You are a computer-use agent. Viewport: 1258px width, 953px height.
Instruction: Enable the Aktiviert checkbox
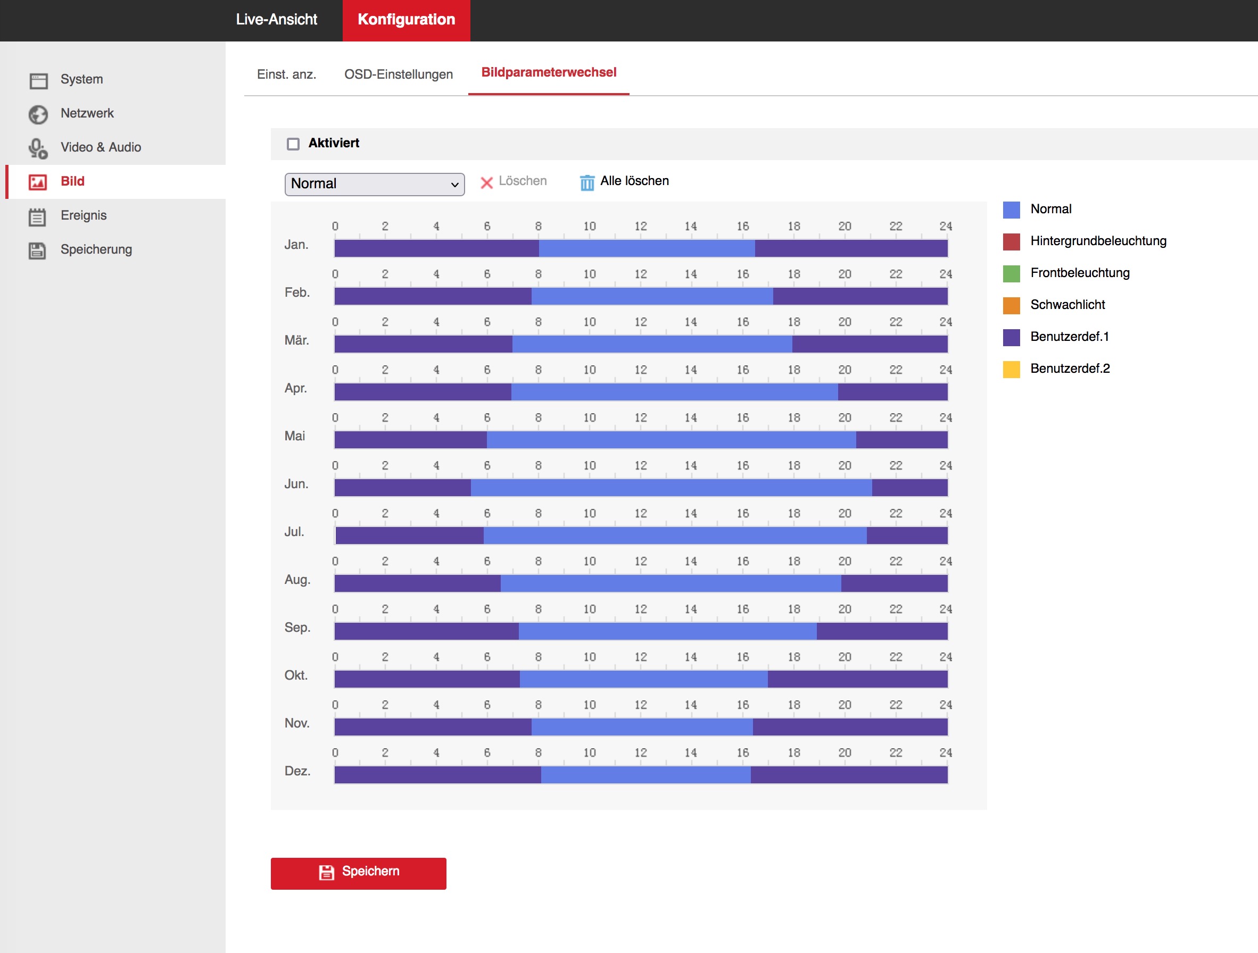[293, 144]
